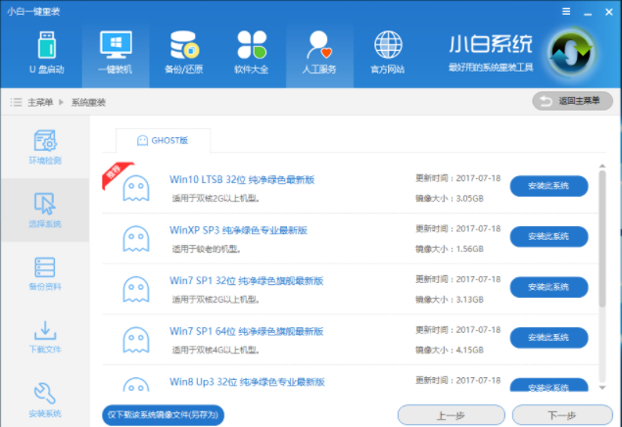Image resolution: width=622 pixels, height=427 pixels.
Task: Open 下载文件 step in sidebar
Action: 44,337
